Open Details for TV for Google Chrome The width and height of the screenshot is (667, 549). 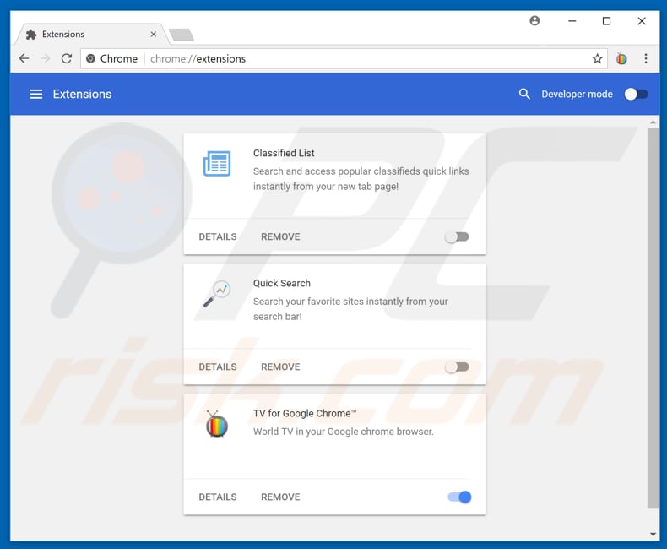point(218,497)
